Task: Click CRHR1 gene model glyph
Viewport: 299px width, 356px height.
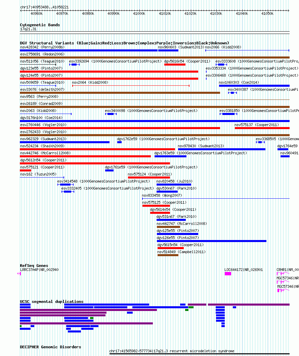Action: pyautogui.click(x=283, y=273)
